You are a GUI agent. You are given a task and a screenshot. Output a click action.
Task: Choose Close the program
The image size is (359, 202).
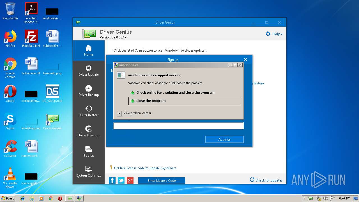click(x=184, y=101)
